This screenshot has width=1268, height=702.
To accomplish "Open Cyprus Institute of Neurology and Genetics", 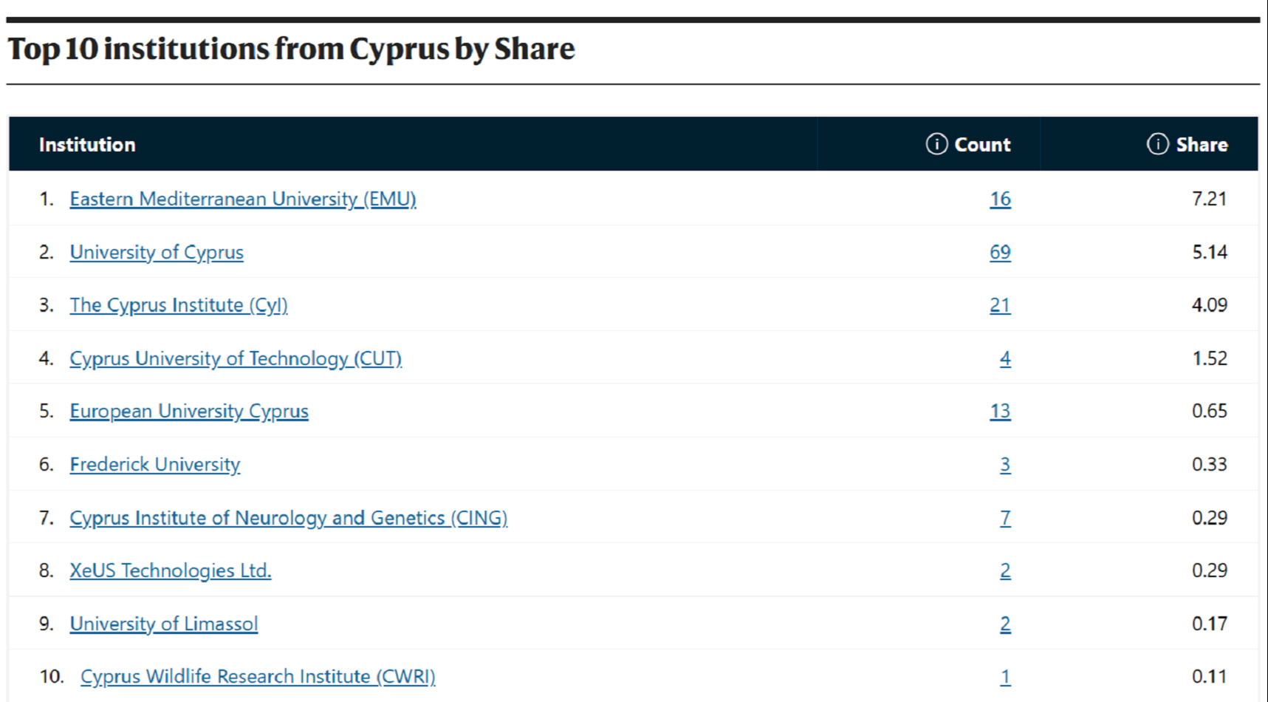I will click(289, 517).
